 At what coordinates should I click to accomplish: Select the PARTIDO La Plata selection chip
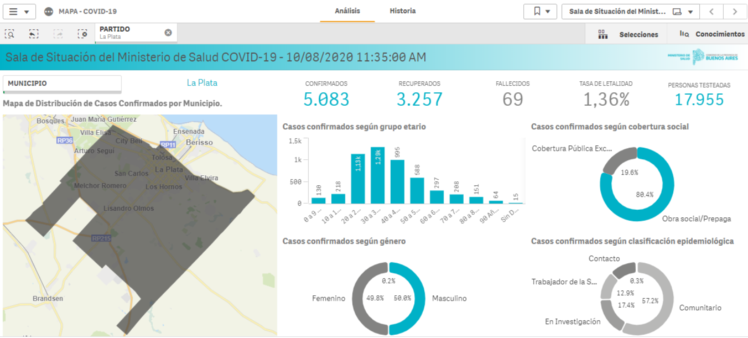[x=130, y=33]
